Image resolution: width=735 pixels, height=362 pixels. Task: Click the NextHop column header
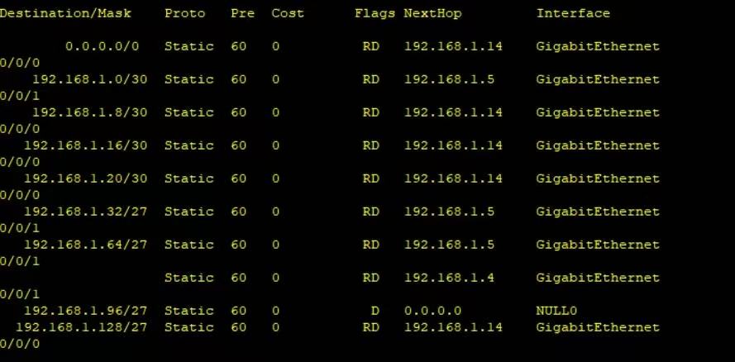(x=432, y=13)
